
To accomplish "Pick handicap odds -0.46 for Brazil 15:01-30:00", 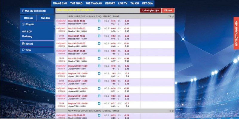I will point(113,28).
